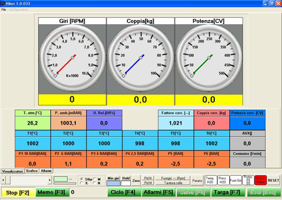Viewport: 282px width, 200px height.
Task: Click the Pid N button
Action: (x=148, y=178)
